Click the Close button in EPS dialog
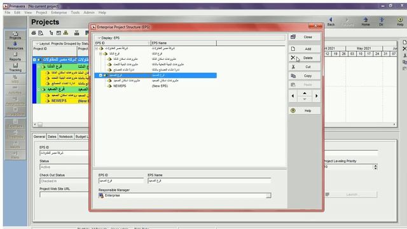Screen dimensions: 407x229 (305, 37)
